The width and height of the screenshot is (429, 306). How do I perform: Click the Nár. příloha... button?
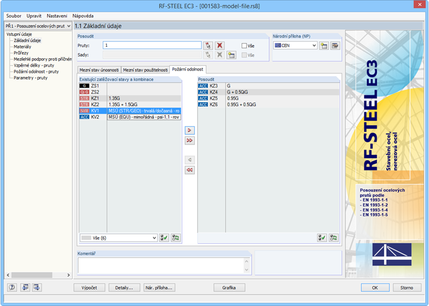pos(159,288)
